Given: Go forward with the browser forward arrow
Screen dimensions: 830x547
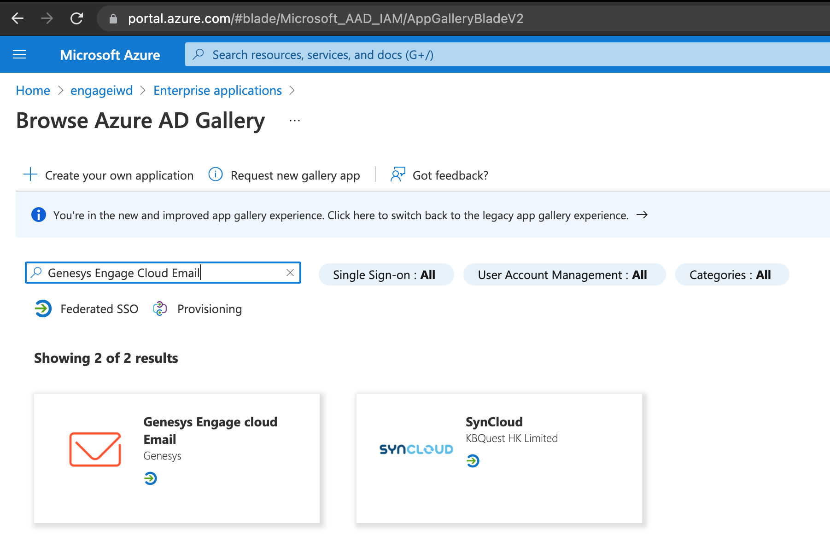Looking at the screenshot, I should pos(47,18).
